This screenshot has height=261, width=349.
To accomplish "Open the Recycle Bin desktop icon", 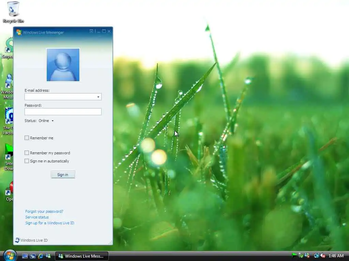I will pos(13,12).
